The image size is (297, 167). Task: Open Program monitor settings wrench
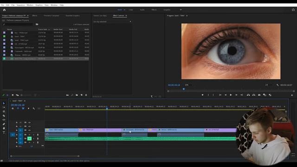[x=278, y=85]
